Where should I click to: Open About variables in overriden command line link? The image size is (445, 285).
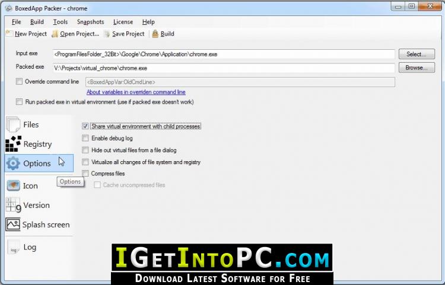click(x=136, y=92)
